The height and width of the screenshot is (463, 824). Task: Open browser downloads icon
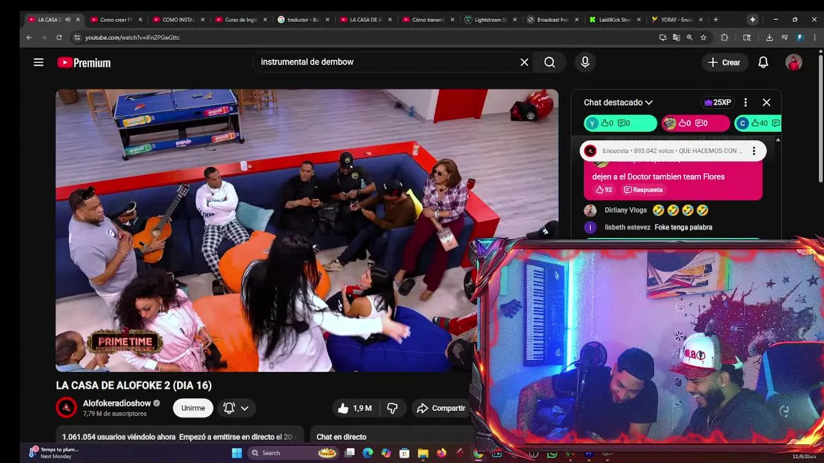tap(769, 37)
